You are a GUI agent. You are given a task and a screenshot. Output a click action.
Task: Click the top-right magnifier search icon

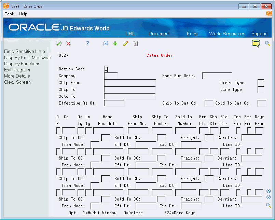267,43
